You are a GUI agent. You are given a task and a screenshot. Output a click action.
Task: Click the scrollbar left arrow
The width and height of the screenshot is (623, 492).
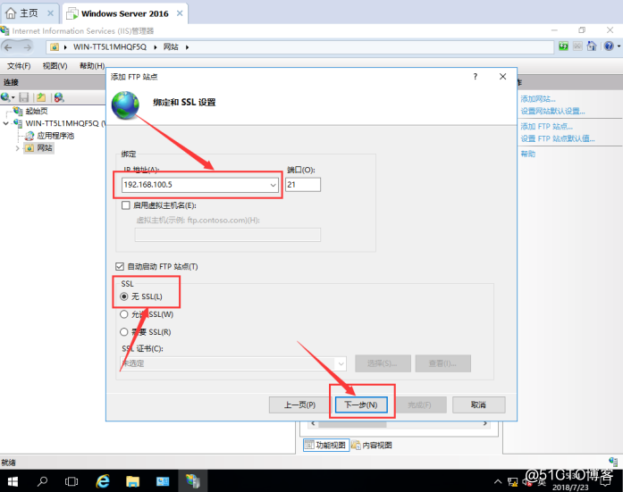[313, 424]
